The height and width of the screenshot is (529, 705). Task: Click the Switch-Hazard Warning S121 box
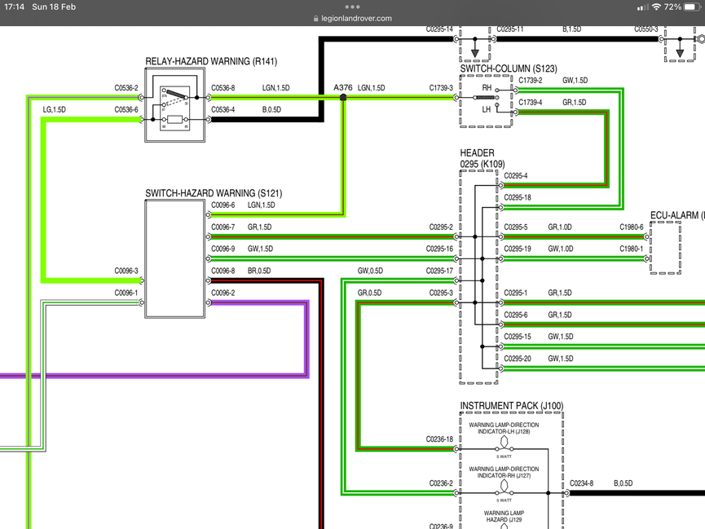[175, 259]
